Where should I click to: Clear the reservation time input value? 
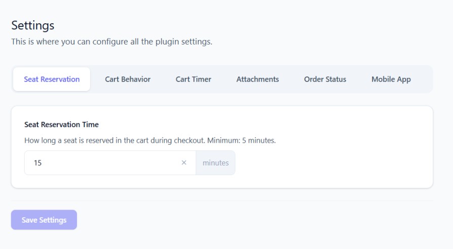point(184,163)
